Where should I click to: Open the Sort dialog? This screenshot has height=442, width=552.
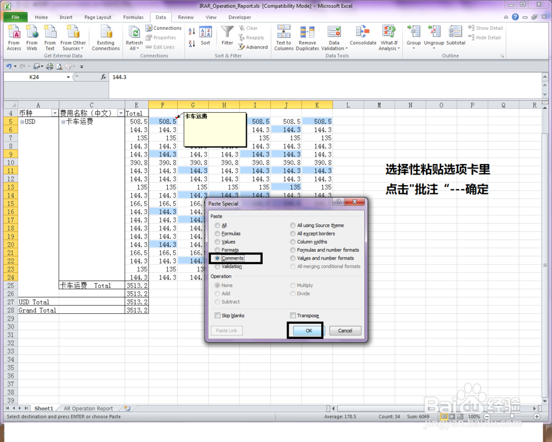click(x=205, y=35)
